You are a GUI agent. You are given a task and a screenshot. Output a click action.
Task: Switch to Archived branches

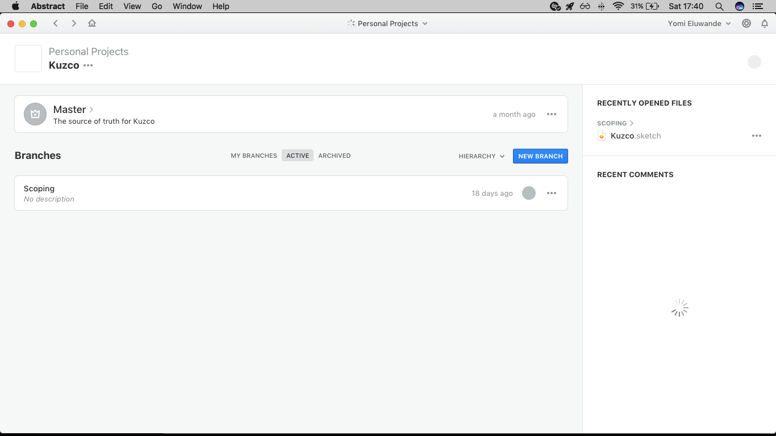(335, 156)
